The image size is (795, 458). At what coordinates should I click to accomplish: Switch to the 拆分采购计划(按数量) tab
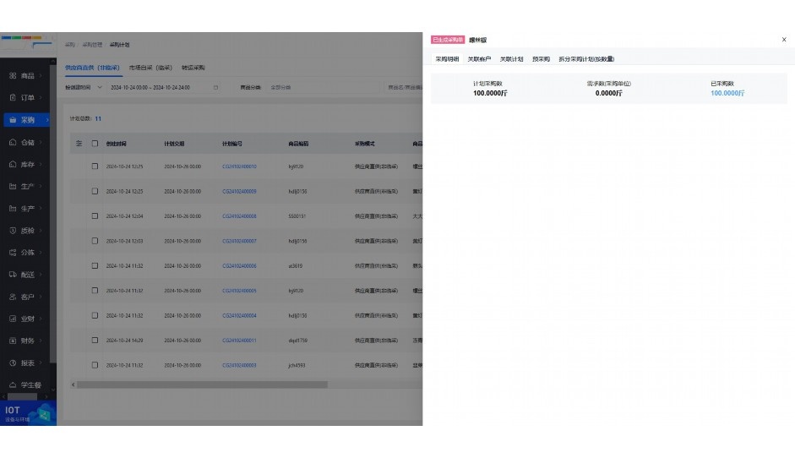click(586, 60)
